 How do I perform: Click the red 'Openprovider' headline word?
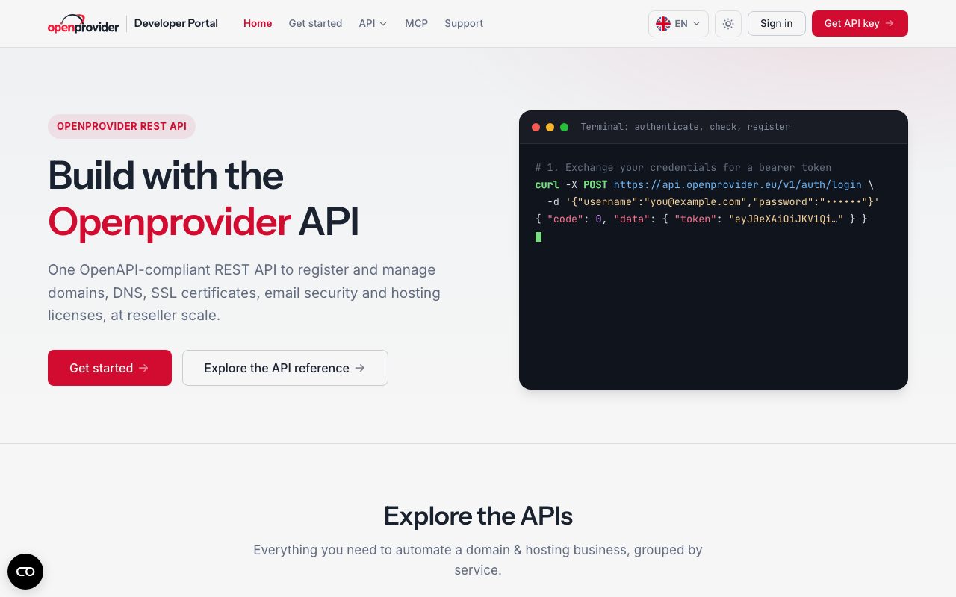[x=170, y=222]
